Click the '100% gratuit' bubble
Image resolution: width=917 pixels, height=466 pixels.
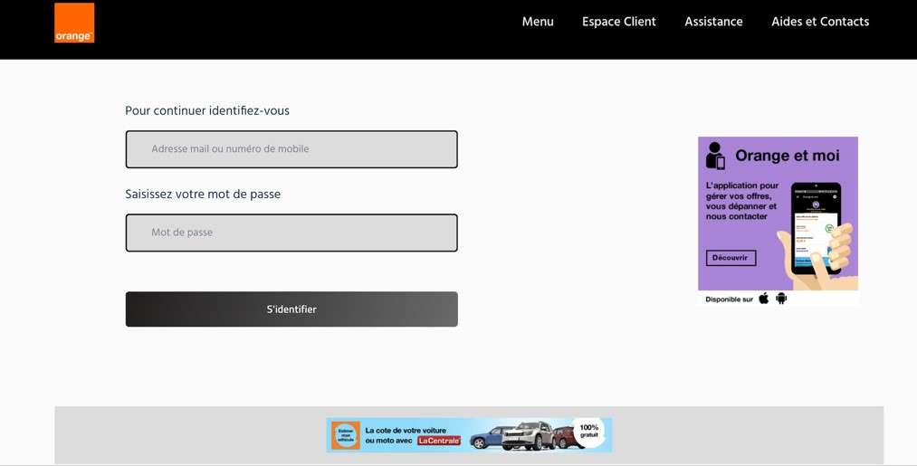click(589, 432)
